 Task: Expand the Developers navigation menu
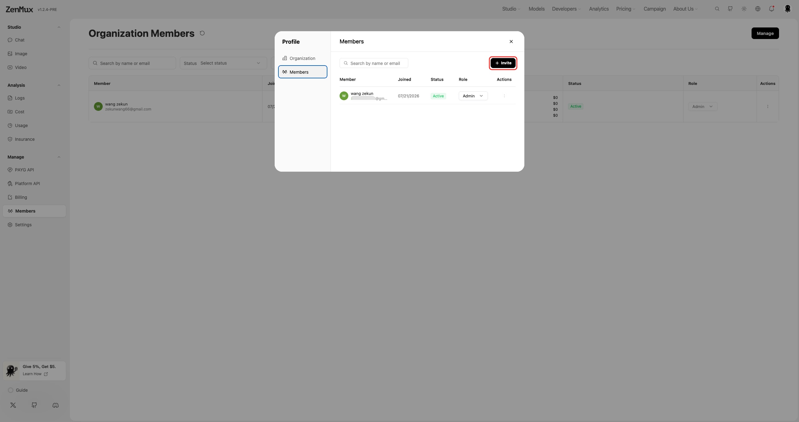[x=566, y=9]
